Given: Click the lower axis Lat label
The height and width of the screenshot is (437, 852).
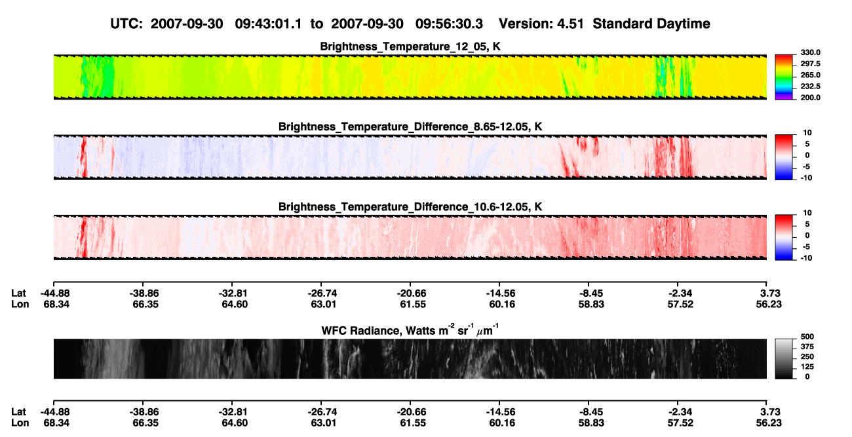Looking at the screenshot, I should click(x=19, y=411).
